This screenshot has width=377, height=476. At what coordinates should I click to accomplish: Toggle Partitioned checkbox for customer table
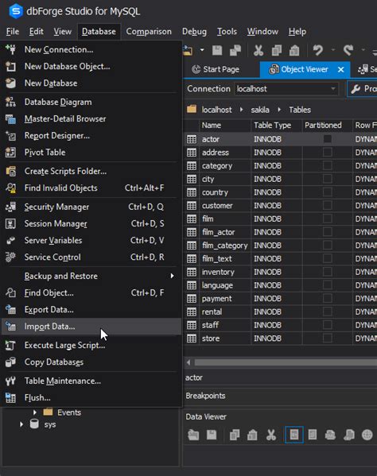click(327, 205)
